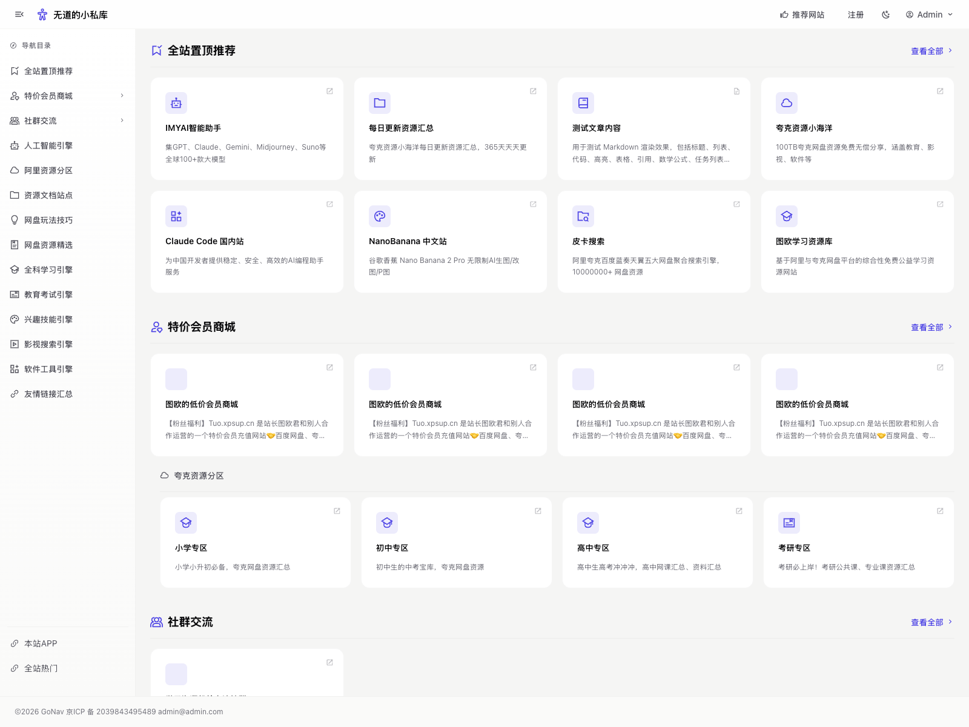This screenshot has width=969, height=727.
Task: Expand the 特价会员商城 sidebar submenu arrow
Action: (x=122, y=96)
